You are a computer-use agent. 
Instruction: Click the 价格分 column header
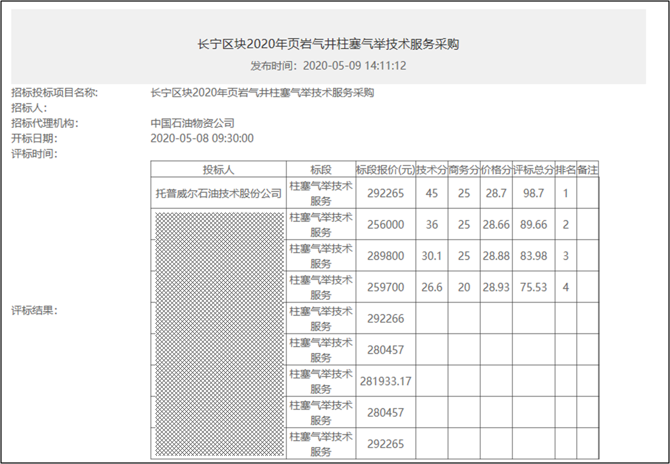496,170
